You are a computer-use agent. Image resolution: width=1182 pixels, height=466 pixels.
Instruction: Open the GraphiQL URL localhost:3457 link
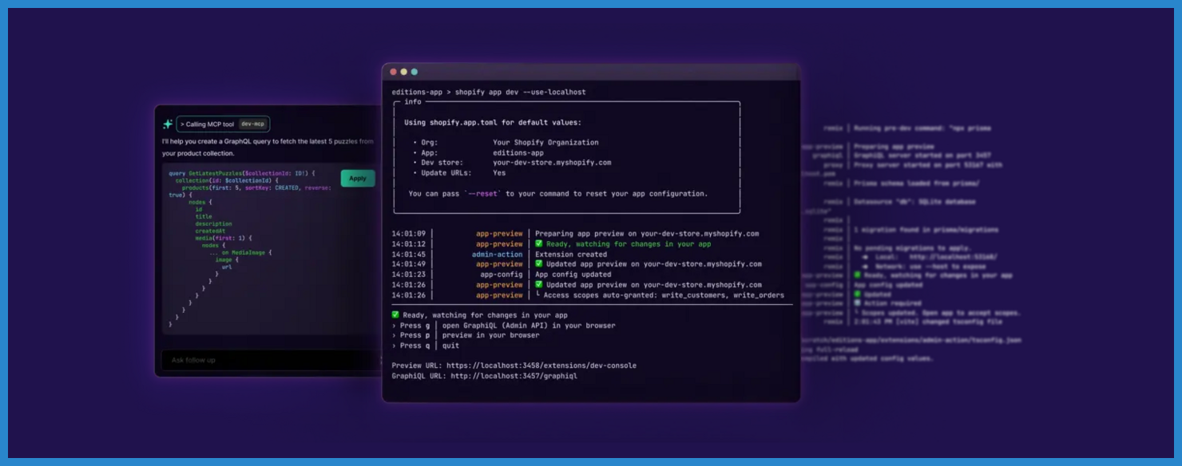(514, 376)
